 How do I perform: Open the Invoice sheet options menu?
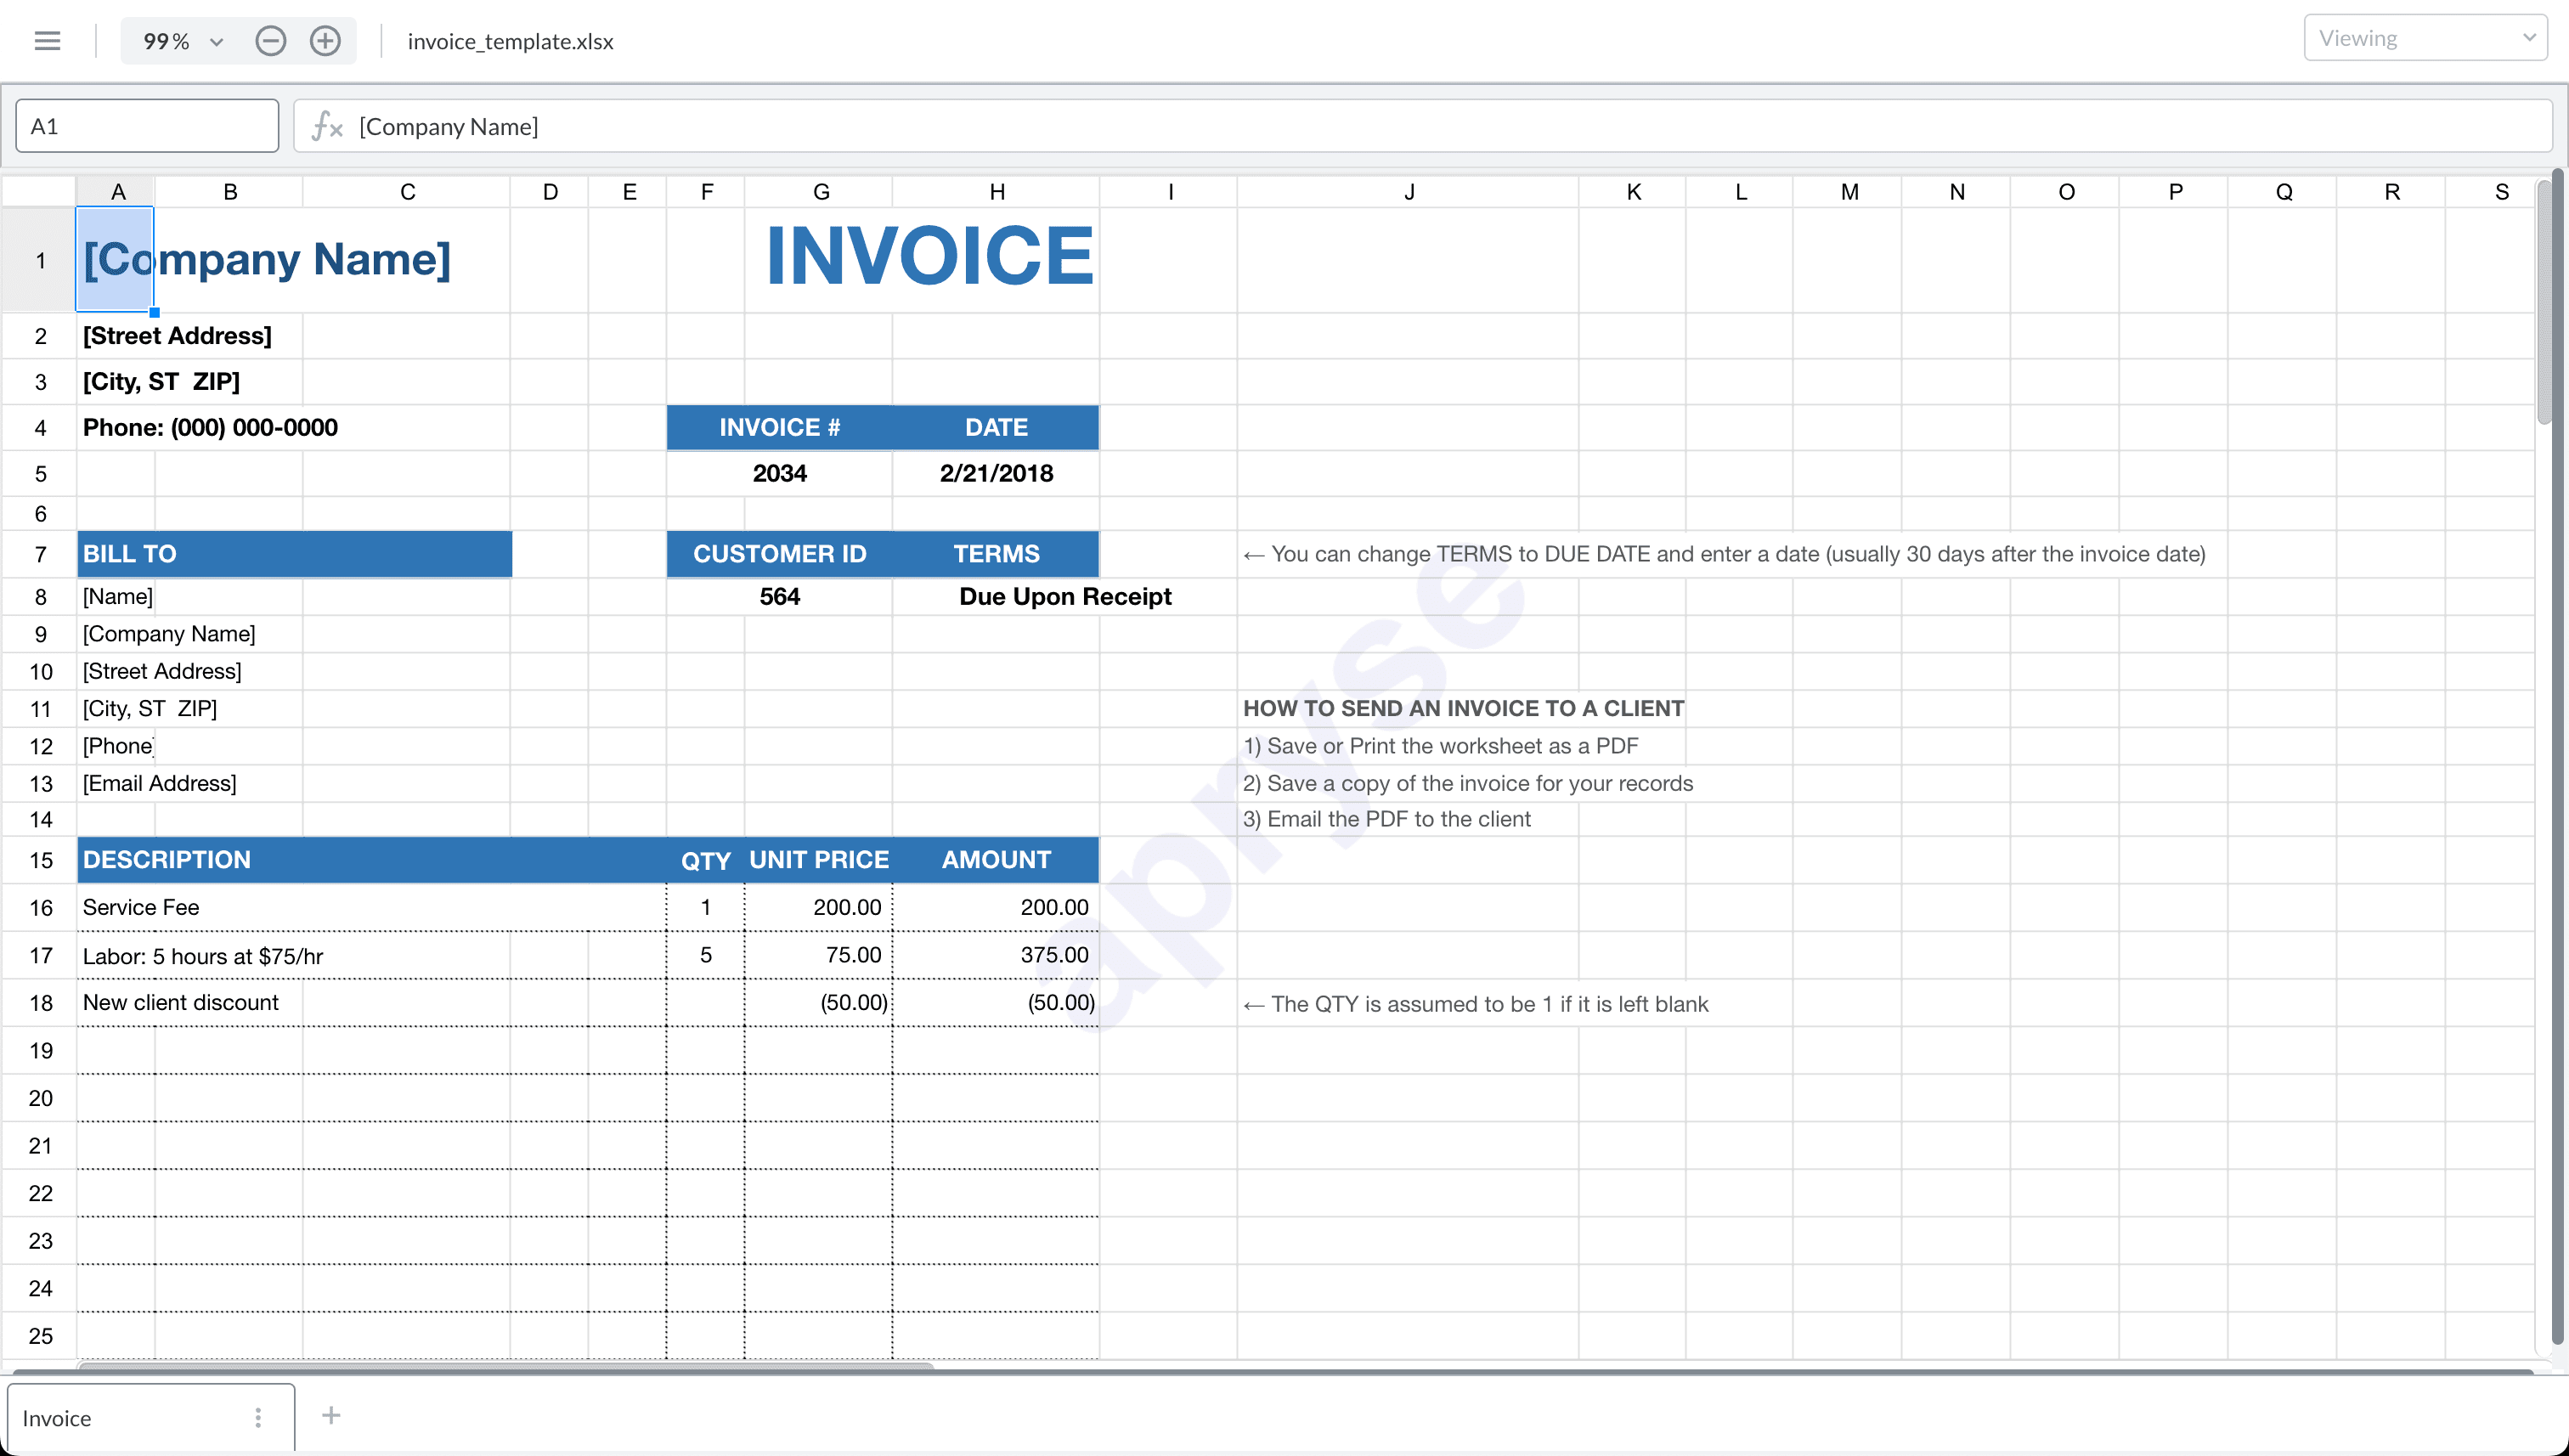pyautogui.click(x=259, y=1417)
